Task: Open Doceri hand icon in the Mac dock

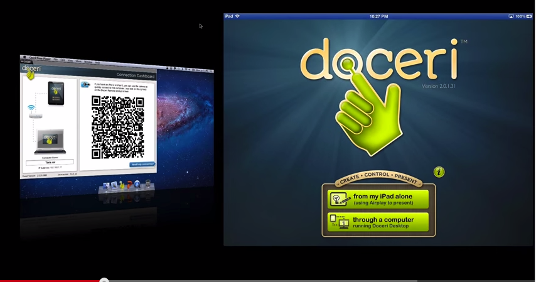Action: coord(122,185)
